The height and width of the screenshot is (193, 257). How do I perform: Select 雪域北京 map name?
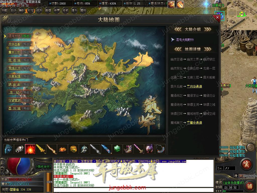(x=15, y=68)
